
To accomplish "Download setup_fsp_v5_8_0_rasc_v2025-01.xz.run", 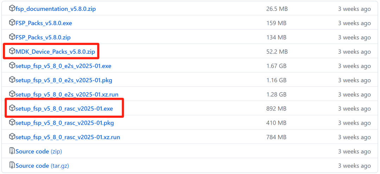I will click(68, 137).
